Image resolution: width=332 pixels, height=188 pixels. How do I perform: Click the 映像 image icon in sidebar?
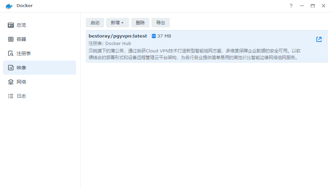pos(10,68)
